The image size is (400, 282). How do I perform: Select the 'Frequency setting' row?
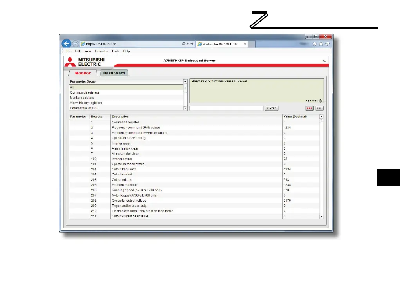(195, 185)
